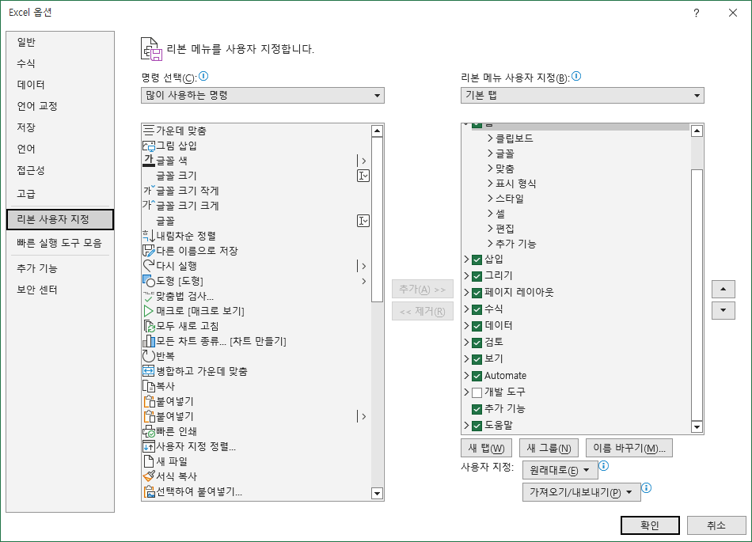752x542 pixels.
Task: Expand the 스타일 group
Action: coord(490,199)
